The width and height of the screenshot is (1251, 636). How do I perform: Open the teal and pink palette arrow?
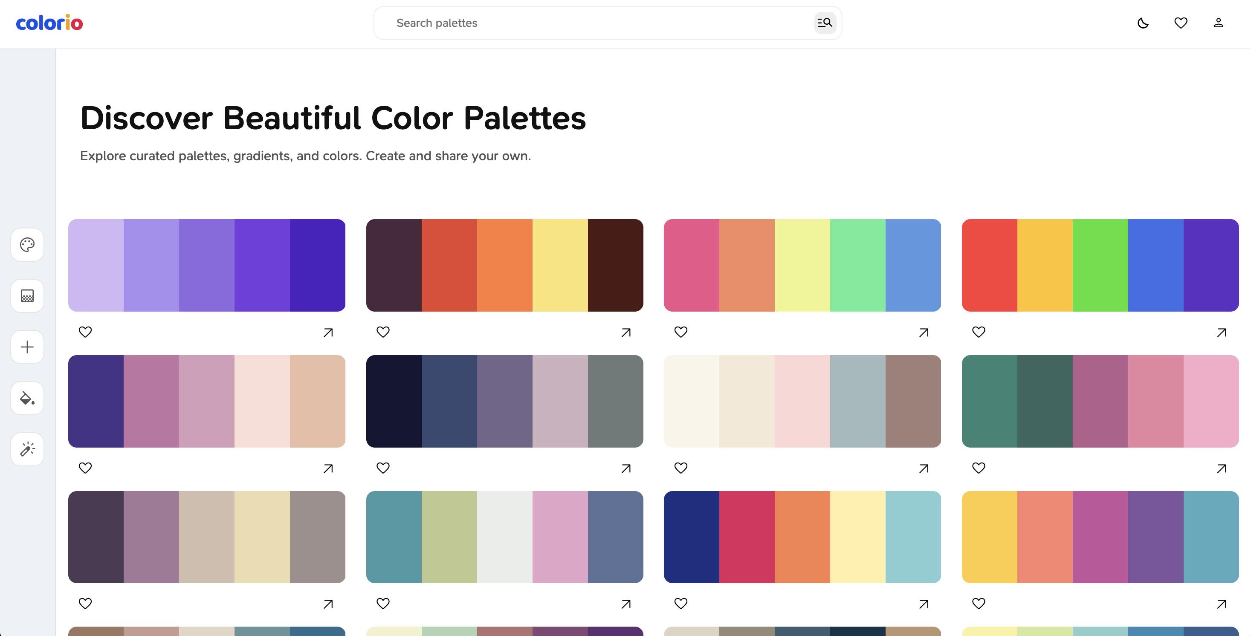pyautogui.click(x=1222, y=468)
